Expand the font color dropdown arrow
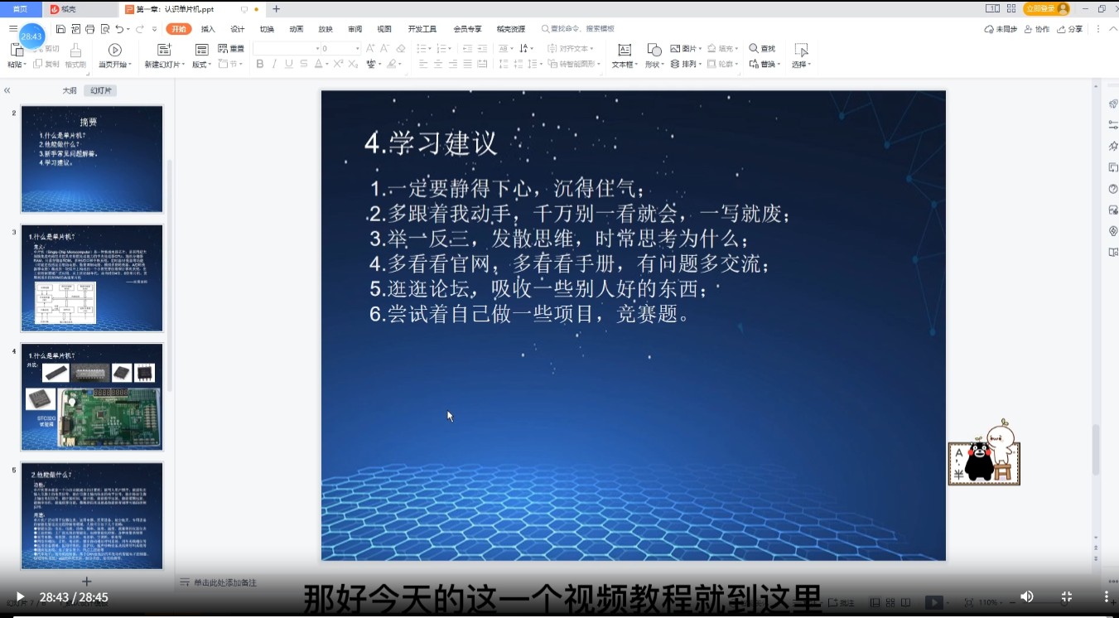Image resolution: width=1119 pixels, height=618 pixels. pyautogui.click(x=327, y=64)
